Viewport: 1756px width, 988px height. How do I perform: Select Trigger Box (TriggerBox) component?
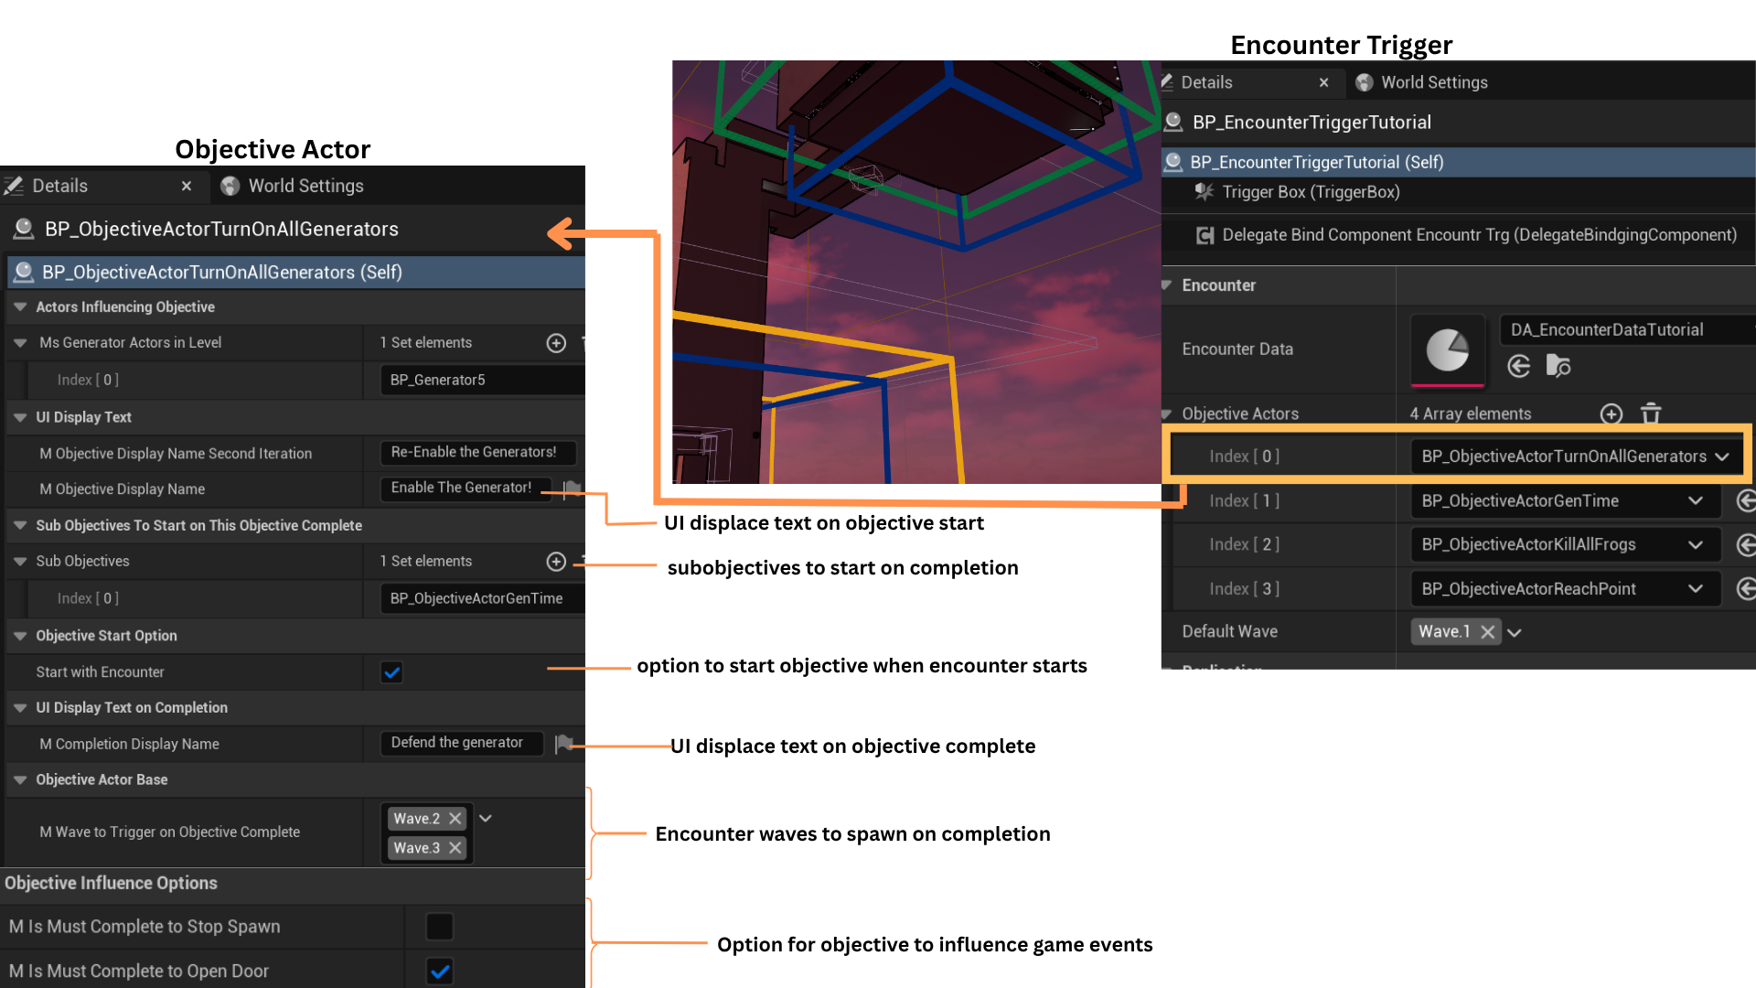(x=1310, y=192)
